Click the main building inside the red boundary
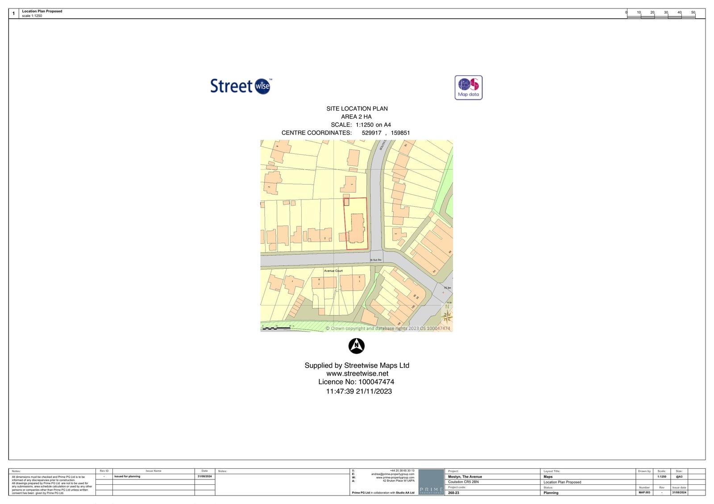This screenshot has height=504, width=714. click(x=356, y=228)
